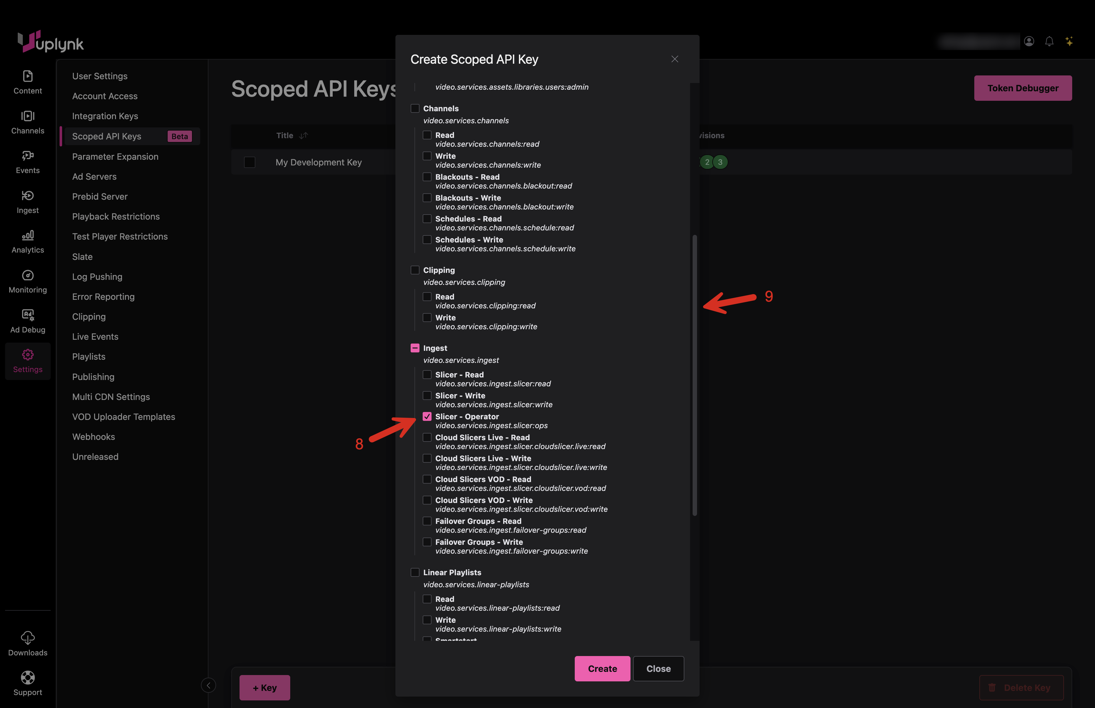
Task: Open the Analytics bar chart icon
Action: 28,235
